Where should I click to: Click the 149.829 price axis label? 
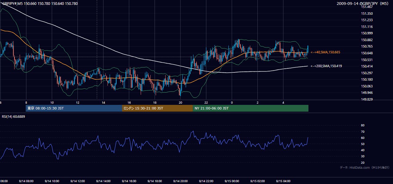tap(367, 99)
